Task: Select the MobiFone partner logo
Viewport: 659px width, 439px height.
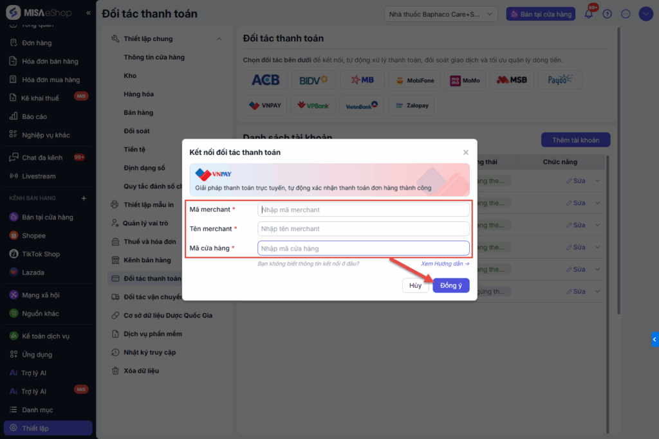Action: point(414,80)
